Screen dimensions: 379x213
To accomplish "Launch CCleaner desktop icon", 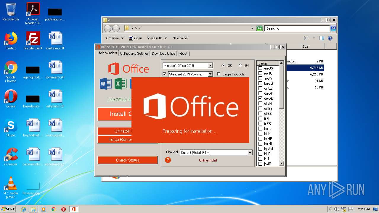I will [11, 157].
